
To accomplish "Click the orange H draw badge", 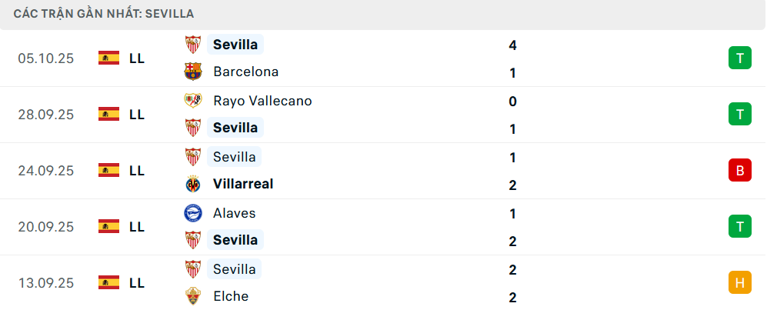I will coord(739,282).
